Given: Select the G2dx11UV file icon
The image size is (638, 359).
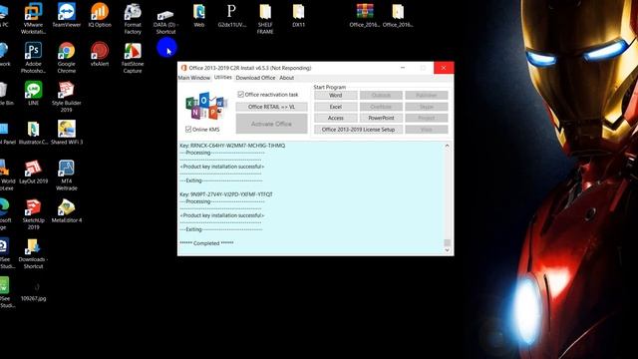Looking at the screenshot, I should [x=231, y=15].
